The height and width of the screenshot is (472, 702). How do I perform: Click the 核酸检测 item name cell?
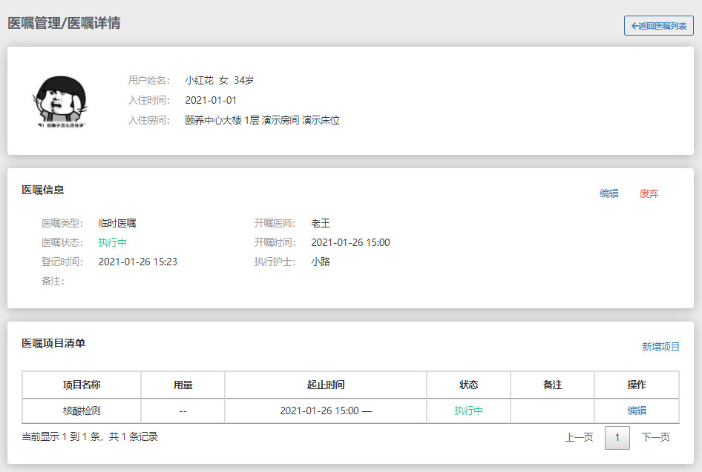[x=82, y=410]
